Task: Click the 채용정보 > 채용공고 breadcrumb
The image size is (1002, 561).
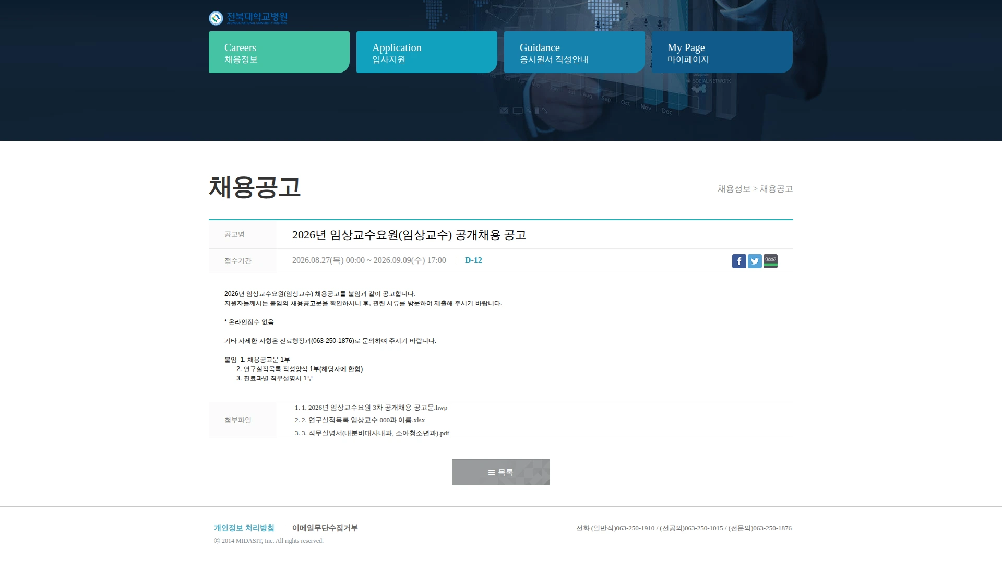Action: click(755, 189)
